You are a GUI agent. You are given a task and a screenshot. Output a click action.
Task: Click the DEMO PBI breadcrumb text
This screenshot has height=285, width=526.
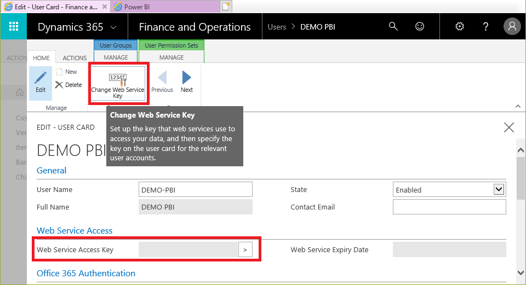coord(318,27)
